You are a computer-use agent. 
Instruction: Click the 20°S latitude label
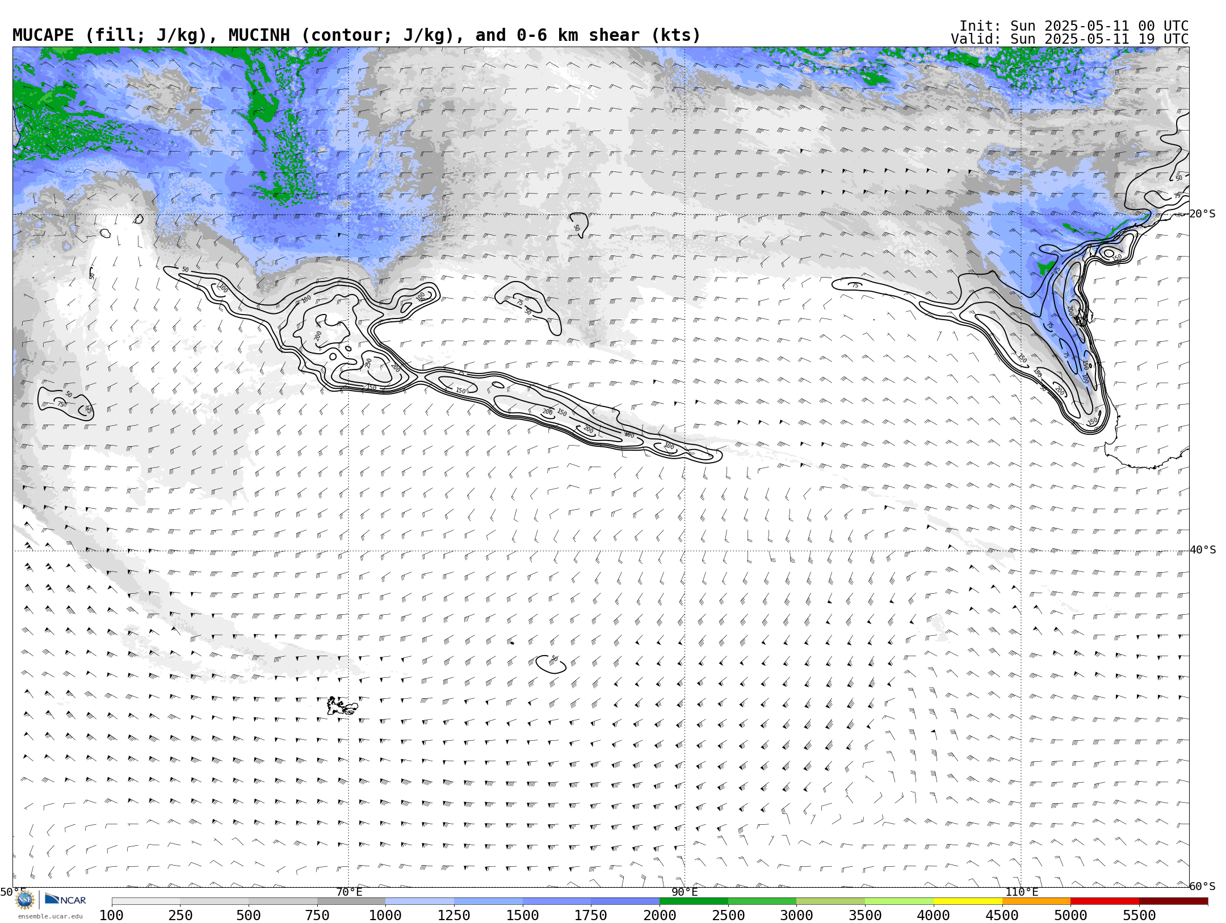(x=1203, y=214)
